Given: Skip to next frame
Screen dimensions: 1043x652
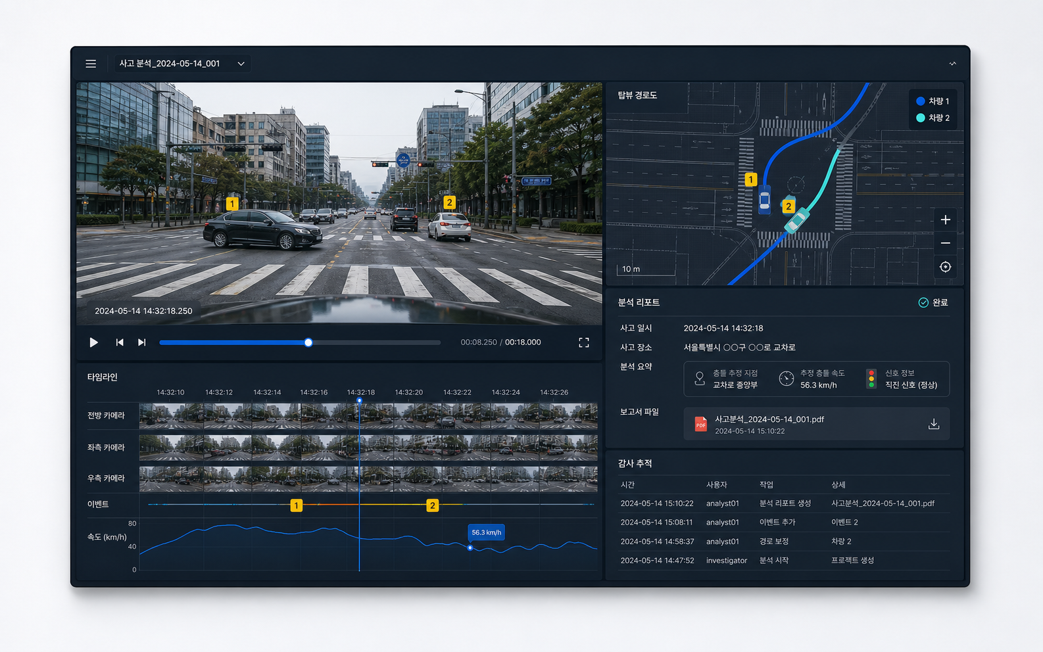Looking at the screenshot, I should click(141, 342).
